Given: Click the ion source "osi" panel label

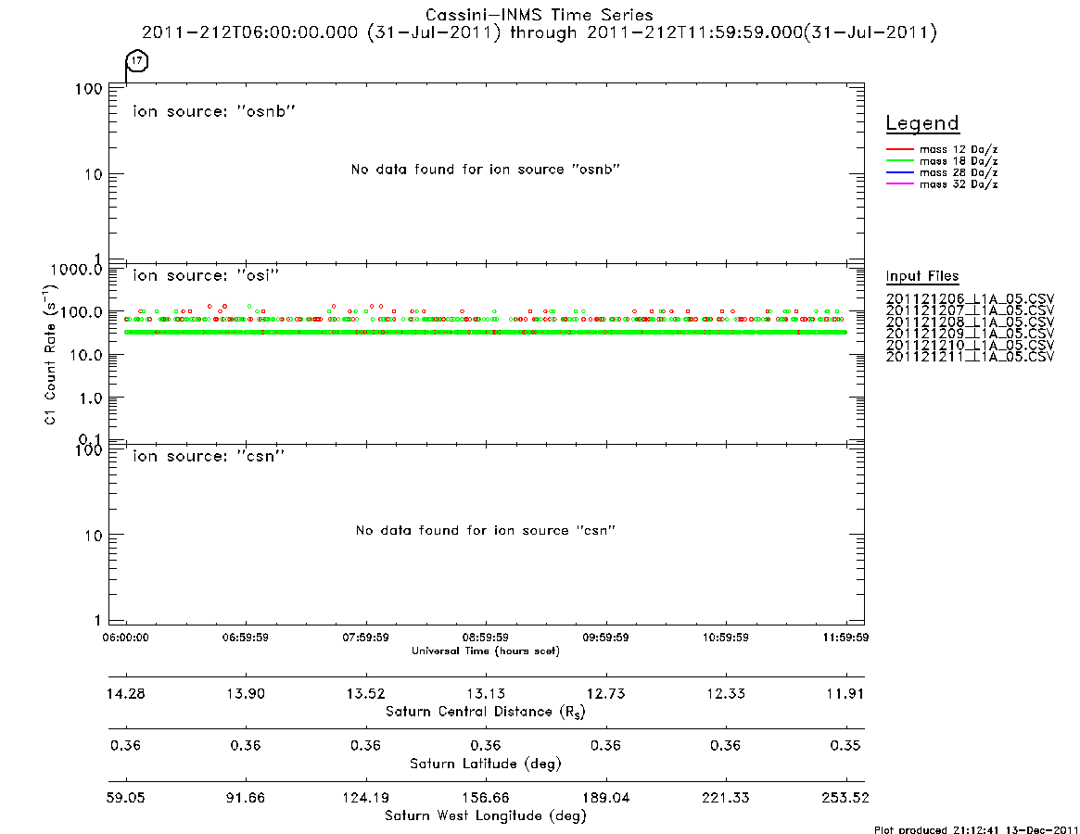Looking at the screenshot, I should [x=206, y=275].
